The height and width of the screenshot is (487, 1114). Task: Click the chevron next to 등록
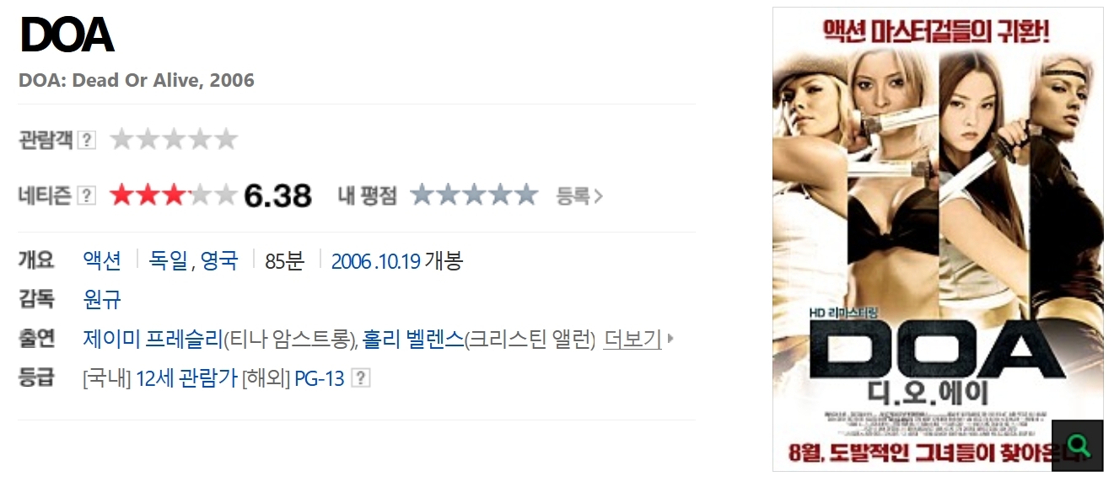[x=599, y=196]
